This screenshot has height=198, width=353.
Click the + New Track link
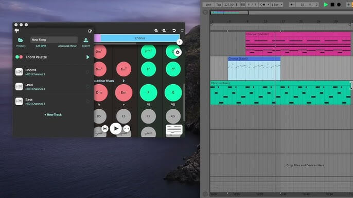pos(53,114)
